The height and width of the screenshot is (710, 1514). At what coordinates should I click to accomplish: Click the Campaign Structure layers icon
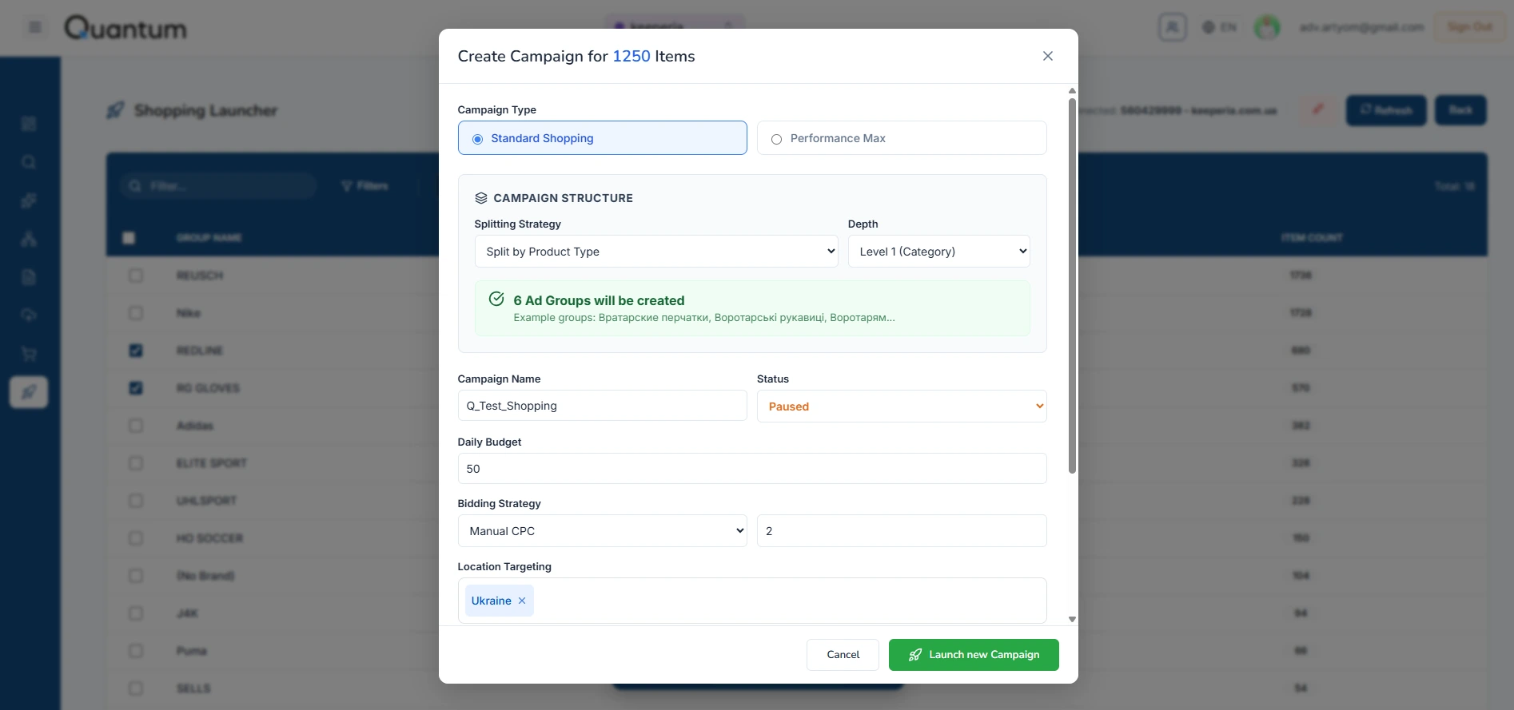tap(481, 198)
